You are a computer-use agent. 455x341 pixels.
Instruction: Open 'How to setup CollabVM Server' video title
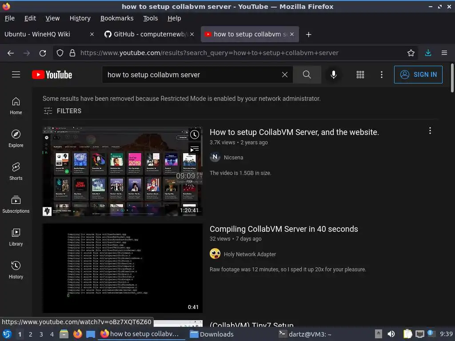[x=294, y=132]
